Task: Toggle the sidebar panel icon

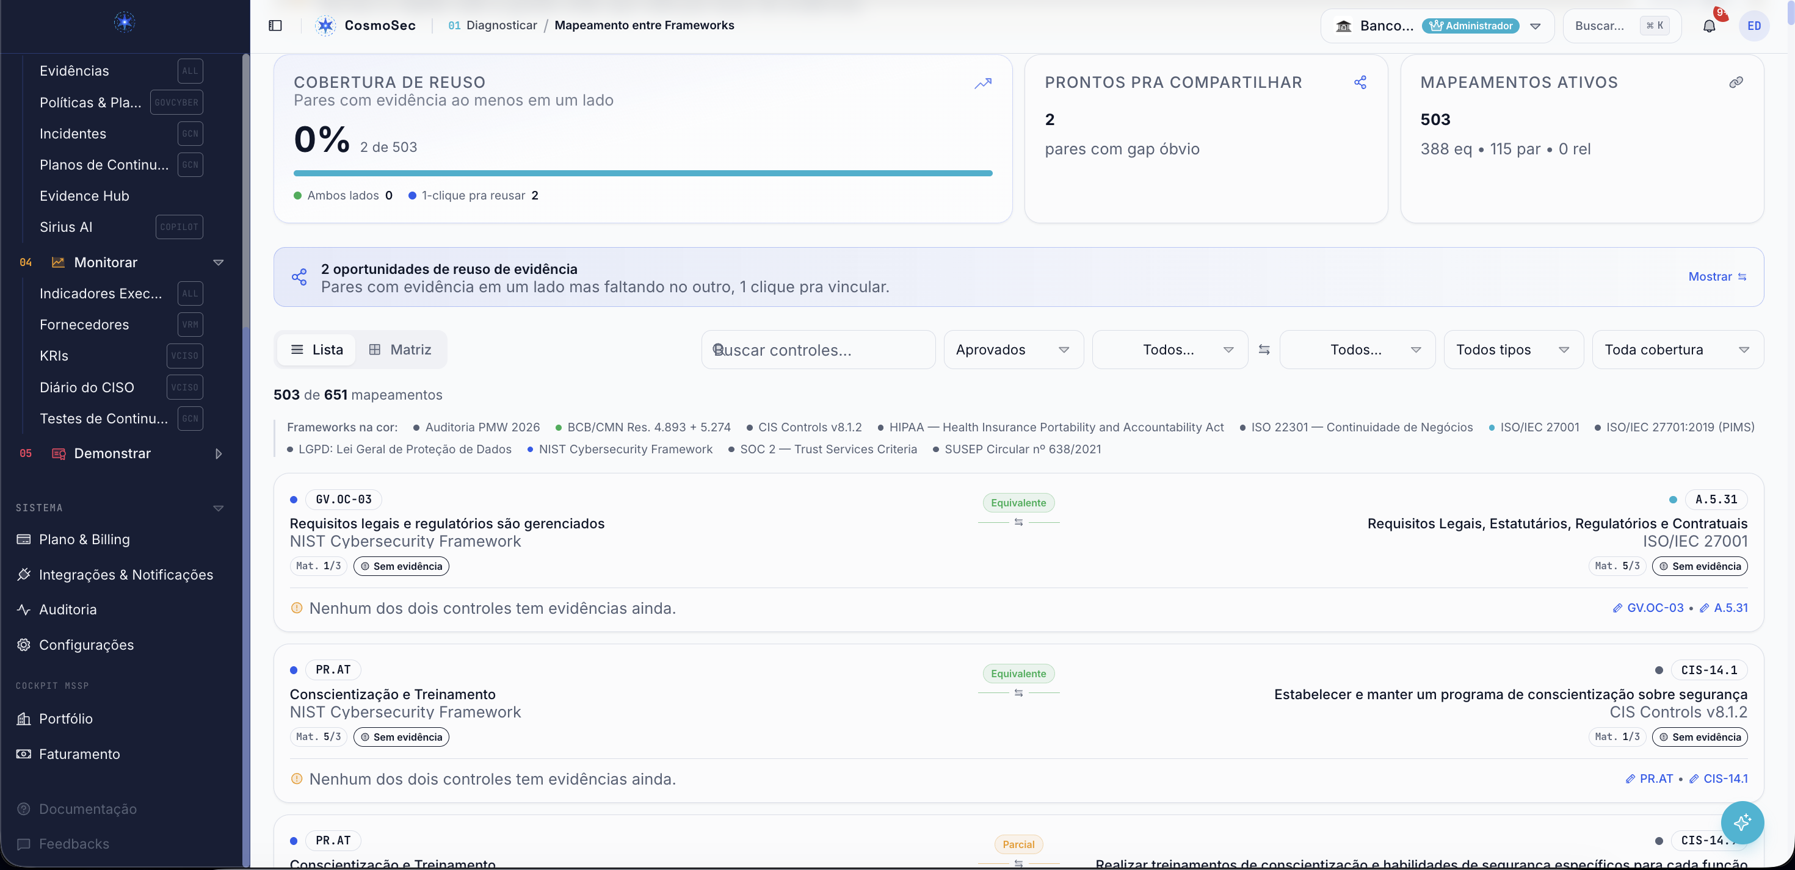Action: 275,26
